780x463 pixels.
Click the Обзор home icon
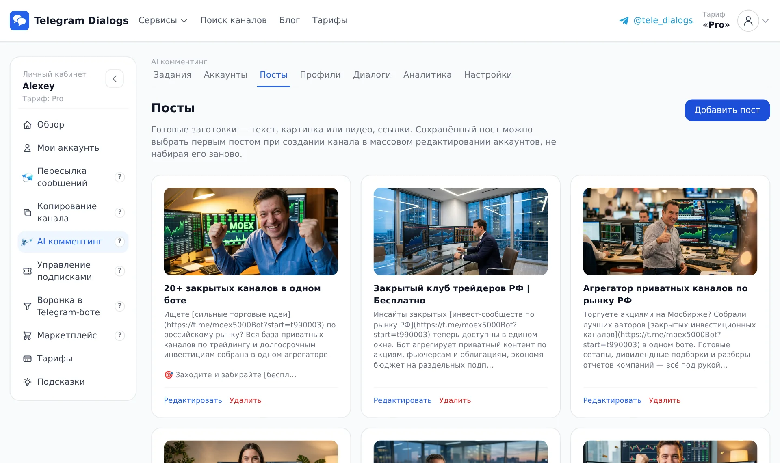(x=27, y=125)
